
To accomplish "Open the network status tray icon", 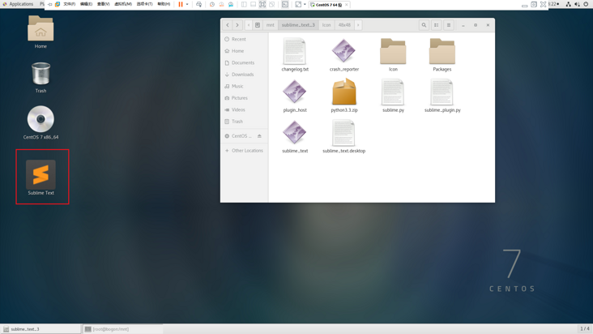I will pos(568,4).
